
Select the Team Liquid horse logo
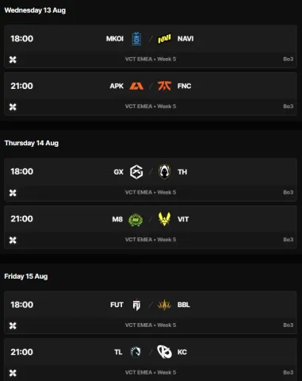[136, 352]
